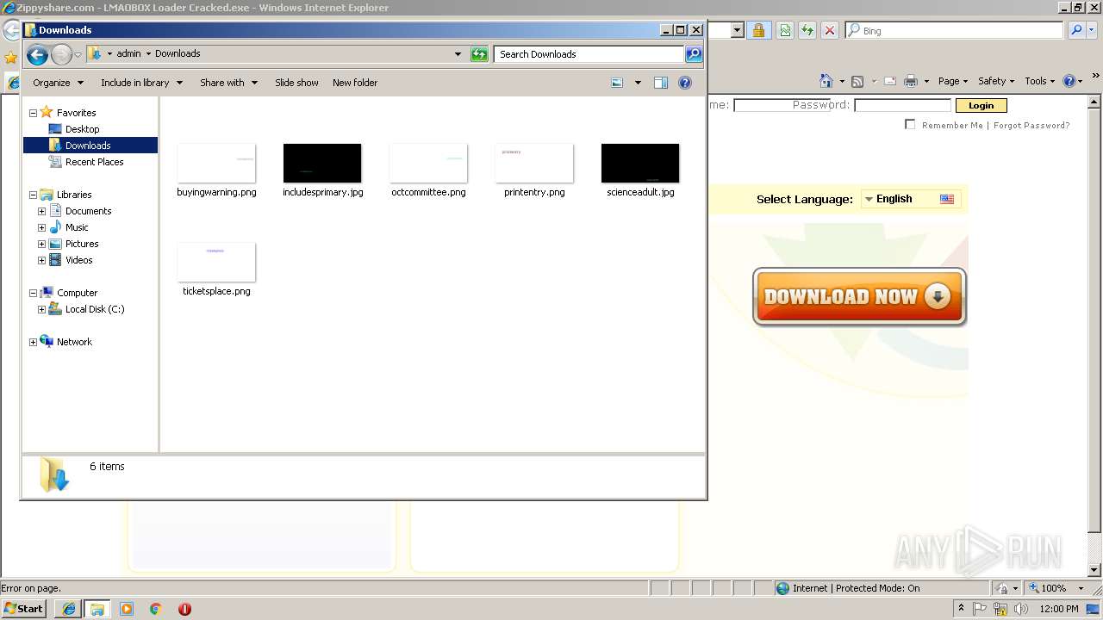Screen dimensions: 1103x620
Task: Click the Slide show button
Action: 296,83
